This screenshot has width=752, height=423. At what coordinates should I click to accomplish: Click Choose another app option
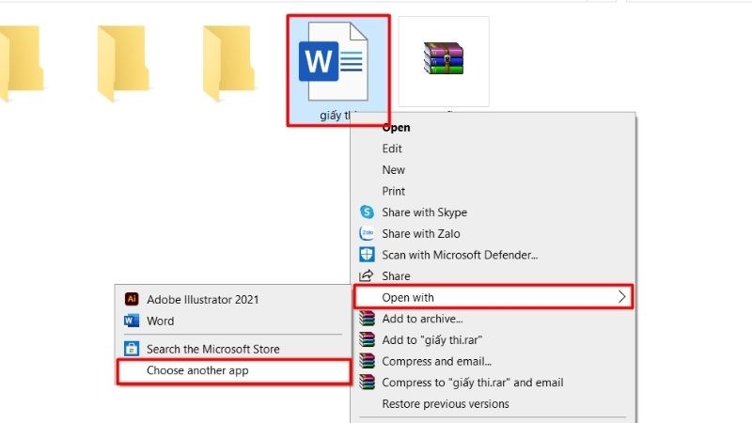[x=197, y=371]
